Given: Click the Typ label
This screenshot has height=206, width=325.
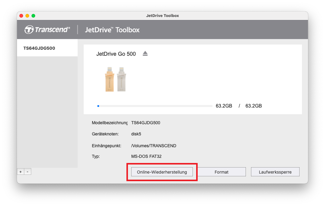Looking at the screenshot, I should pyautogui.click(x=96, y=156).
